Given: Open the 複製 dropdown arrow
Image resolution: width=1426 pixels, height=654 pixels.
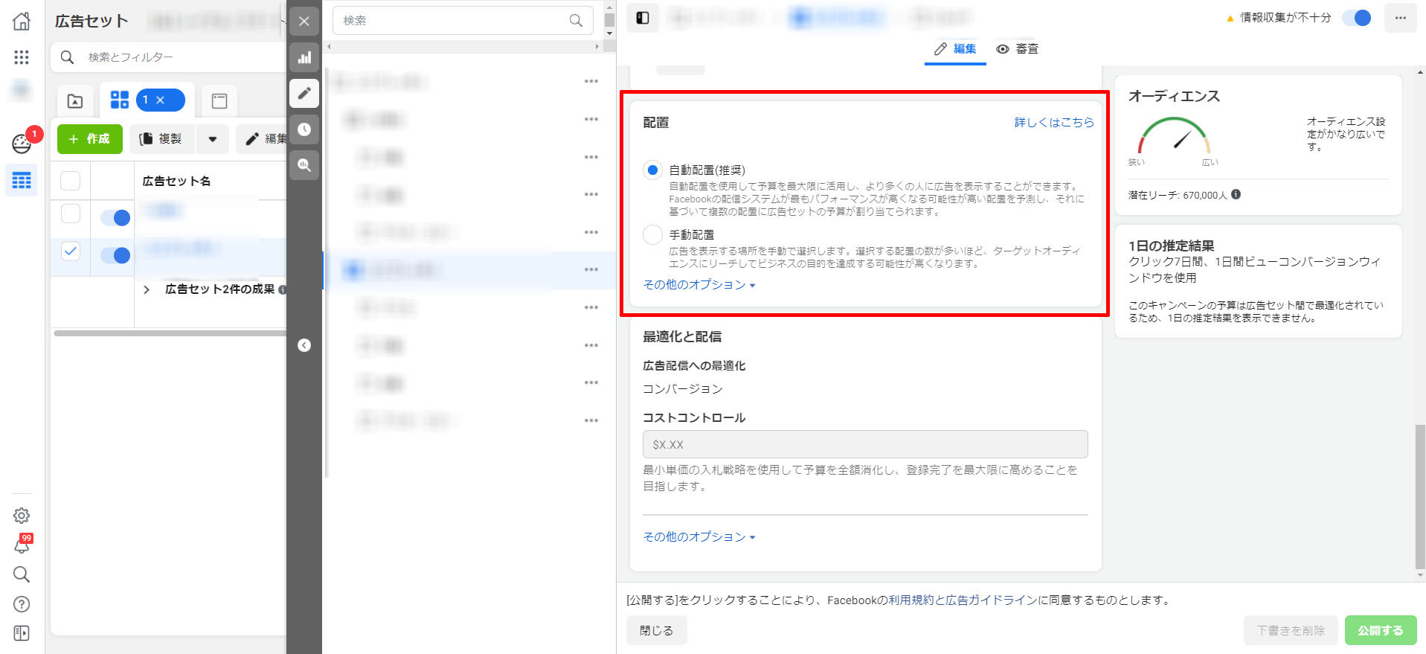Looking at the screenshot, I should click(x=213, y=139).
